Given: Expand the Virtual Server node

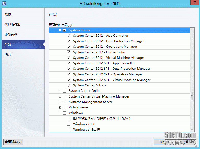Looking at the screenshot, I should [x=60, y=107].
